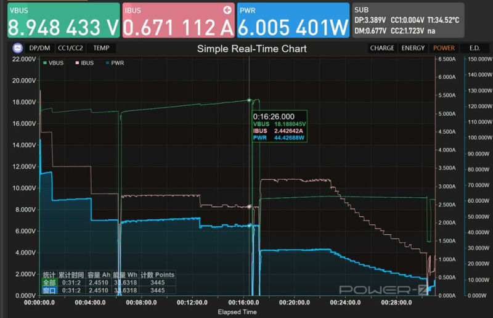Click the pink IBUS current readout panel

click(179, 21)
